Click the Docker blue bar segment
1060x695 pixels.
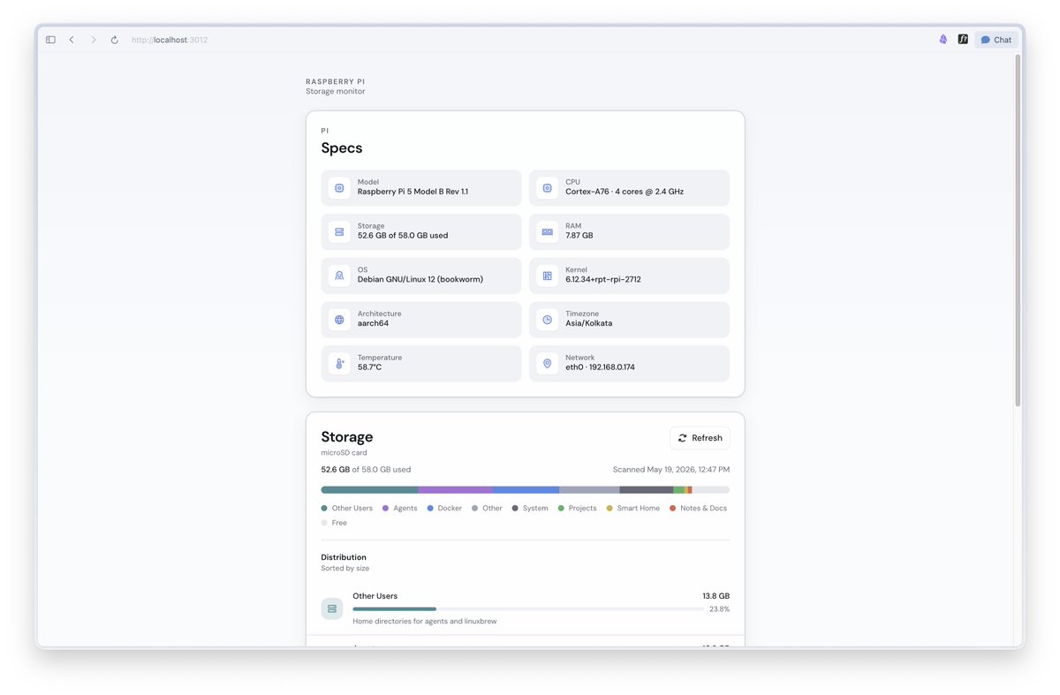click(526, 489)
